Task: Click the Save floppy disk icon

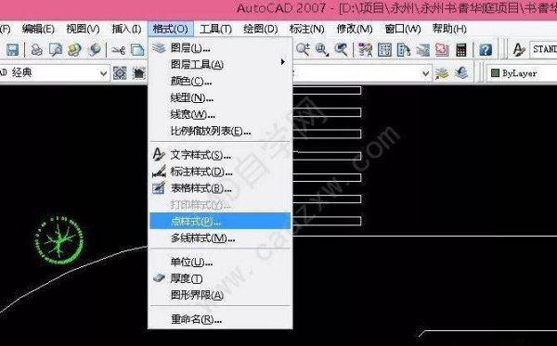Action: point(12,50)
